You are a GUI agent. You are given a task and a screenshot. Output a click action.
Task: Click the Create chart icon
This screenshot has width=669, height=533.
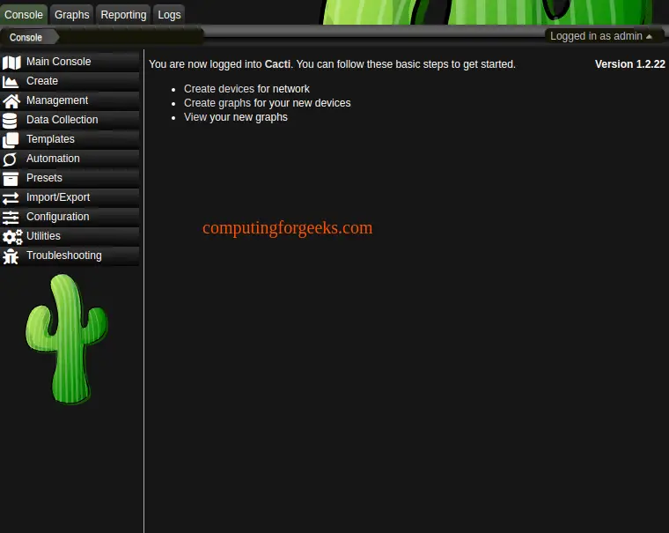pyautogui.click(x=11, y=82)
